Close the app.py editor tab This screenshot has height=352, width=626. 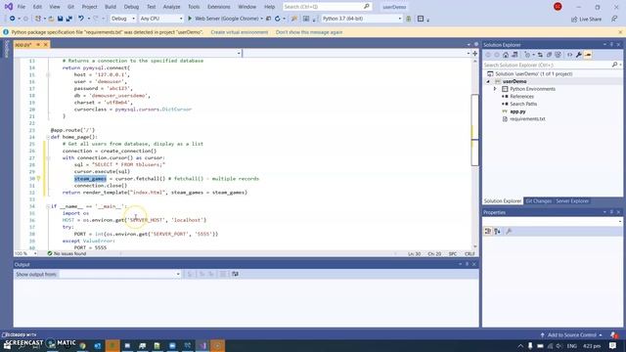click(x=46, y=45)
